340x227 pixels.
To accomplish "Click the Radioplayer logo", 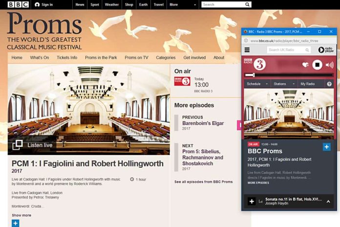I will pyautogui.click(x=326, y=50).
